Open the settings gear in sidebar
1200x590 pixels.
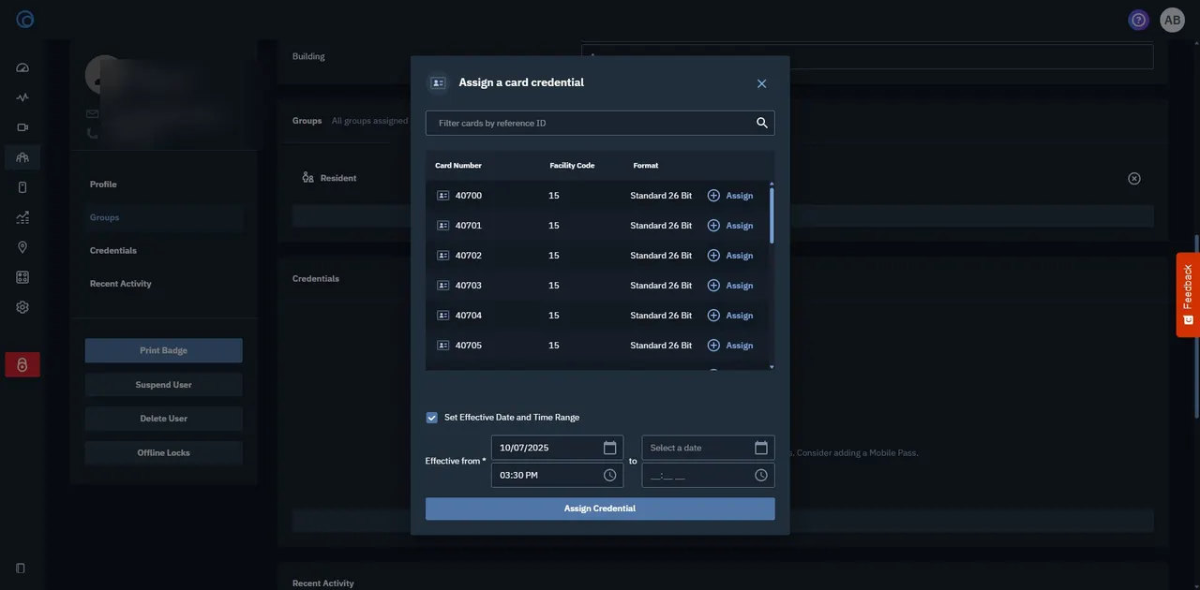coord(22,307)
